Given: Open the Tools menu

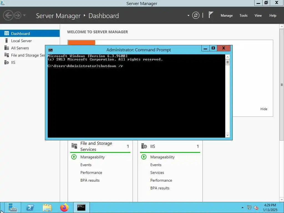Looking at the screenshot, I should click(x=244, y=16).
